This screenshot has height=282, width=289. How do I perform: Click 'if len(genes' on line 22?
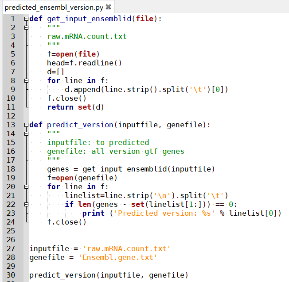click(x=91, y=204)
